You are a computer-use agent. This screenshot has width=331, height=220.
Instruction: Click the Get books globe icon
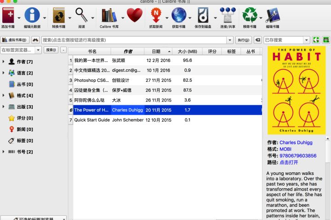point(179,15)
